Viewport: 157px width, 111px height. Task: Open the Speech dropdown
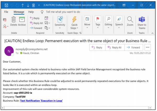coord(119,22)
